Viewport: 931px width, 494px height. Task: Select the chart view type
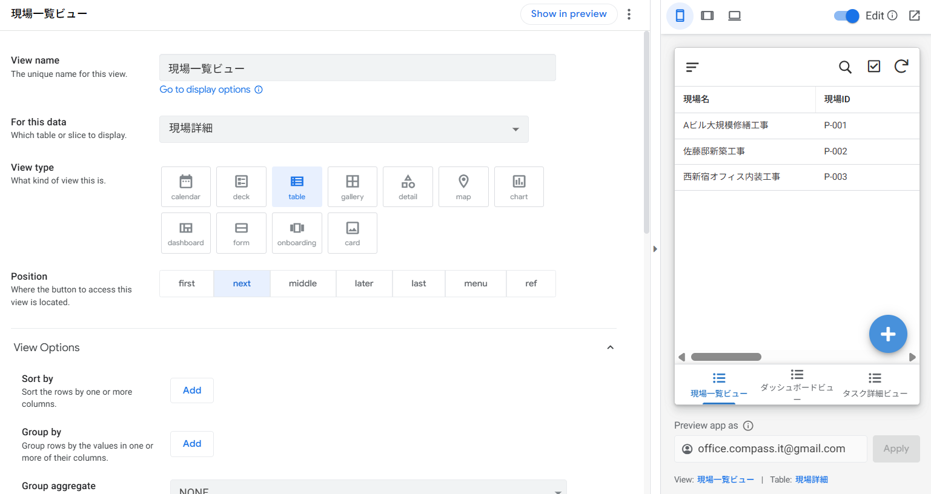click(x=519, y=187)
